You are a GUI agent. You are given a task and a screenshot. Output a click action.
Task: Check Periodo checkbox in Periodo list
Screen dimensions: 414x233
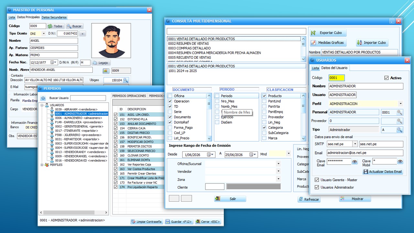pos(217,96)
